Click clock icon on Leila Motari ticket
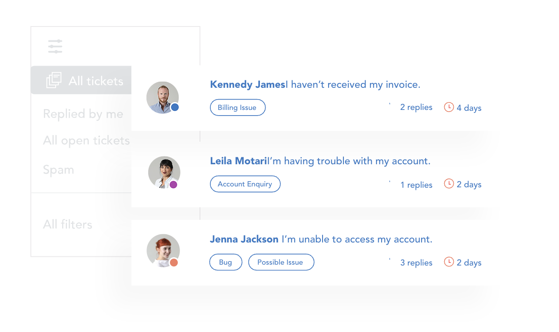This screenshot has width=559, height=332. [449, 184]
